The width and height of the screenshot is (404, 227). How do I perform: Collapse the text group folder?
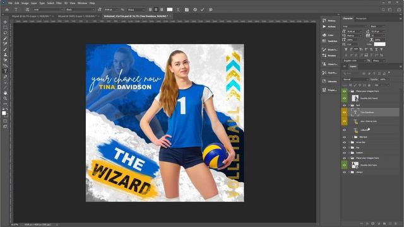(x=349, y=105)
